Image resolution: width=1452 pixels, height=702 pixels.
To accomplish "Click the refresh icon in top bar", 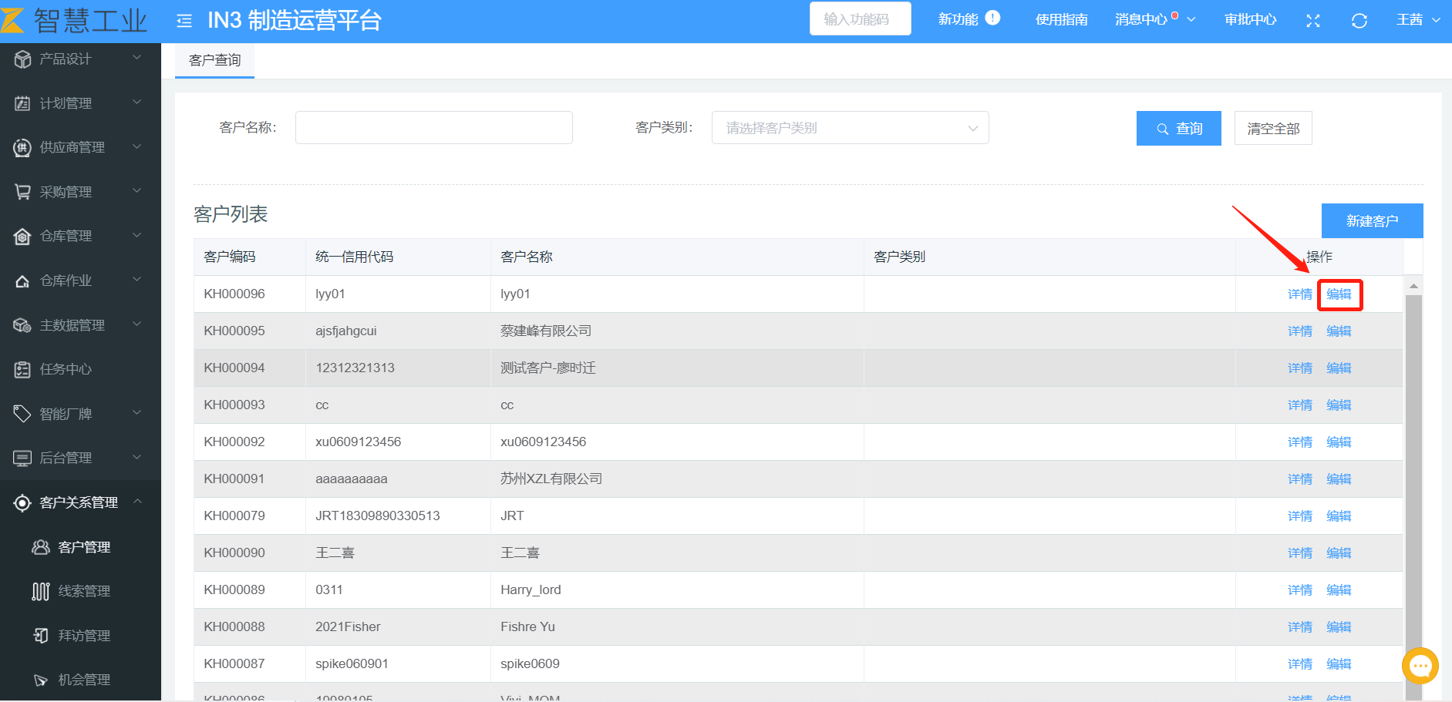I will 1359,21.
